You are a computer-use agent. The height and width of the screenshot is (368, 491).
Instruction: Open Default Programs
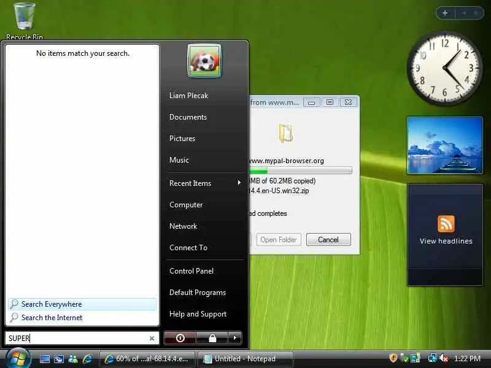198,293
